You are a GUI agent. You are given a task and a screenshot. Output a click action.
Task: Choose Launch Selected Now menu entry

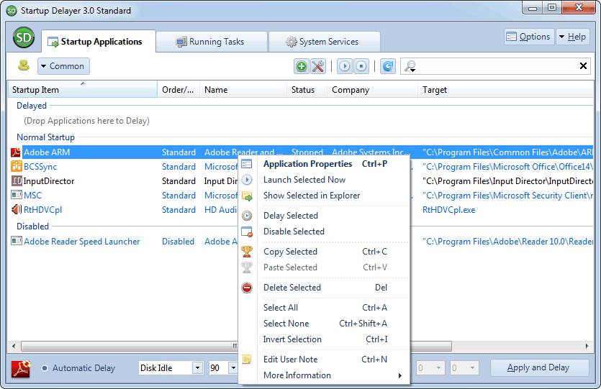pos(325,180)
